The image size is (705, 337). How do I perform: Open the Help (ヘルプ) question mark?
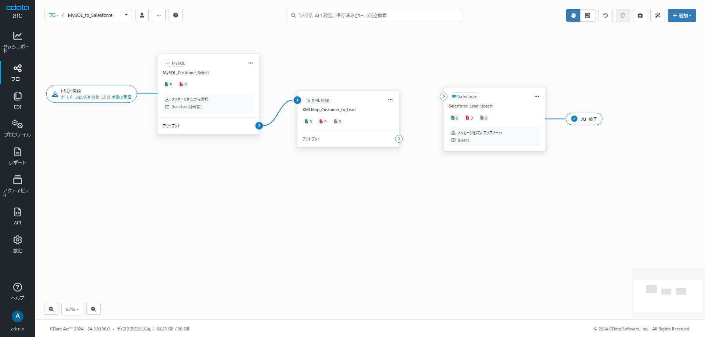pyautogui.click(x=17, y=292)
